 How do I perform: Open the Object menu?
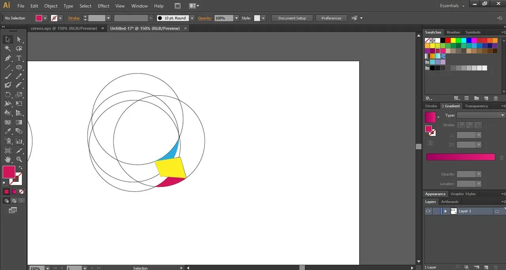click(51, 6)
